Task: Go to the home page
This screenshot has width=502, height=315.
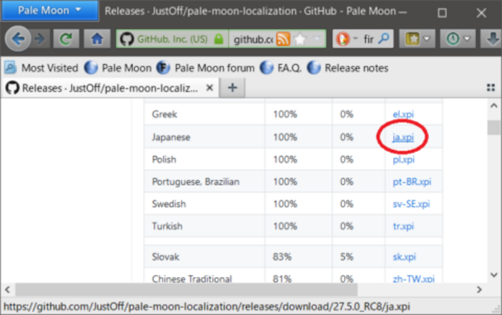Action: point(97,39)
